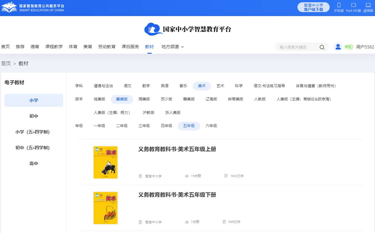Select 初中（五•四学制） in sidebar
This screenshot has height=233, width=375.
pyautogui.click(x=34, y=148)
